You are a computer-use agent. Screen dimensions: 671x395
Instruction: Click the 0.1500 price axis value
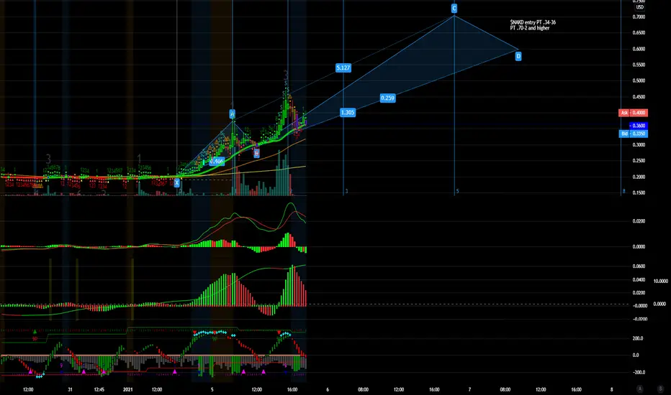coord(639,193)
